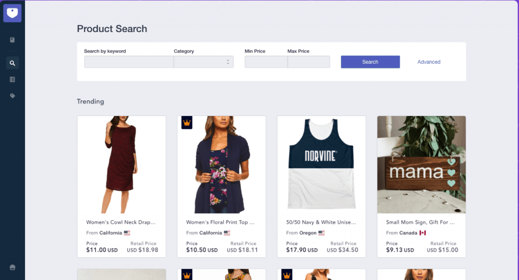Click the store icon at the sidebar bottom
This screenshot has width=519, height=280.
tap(12, 267)
